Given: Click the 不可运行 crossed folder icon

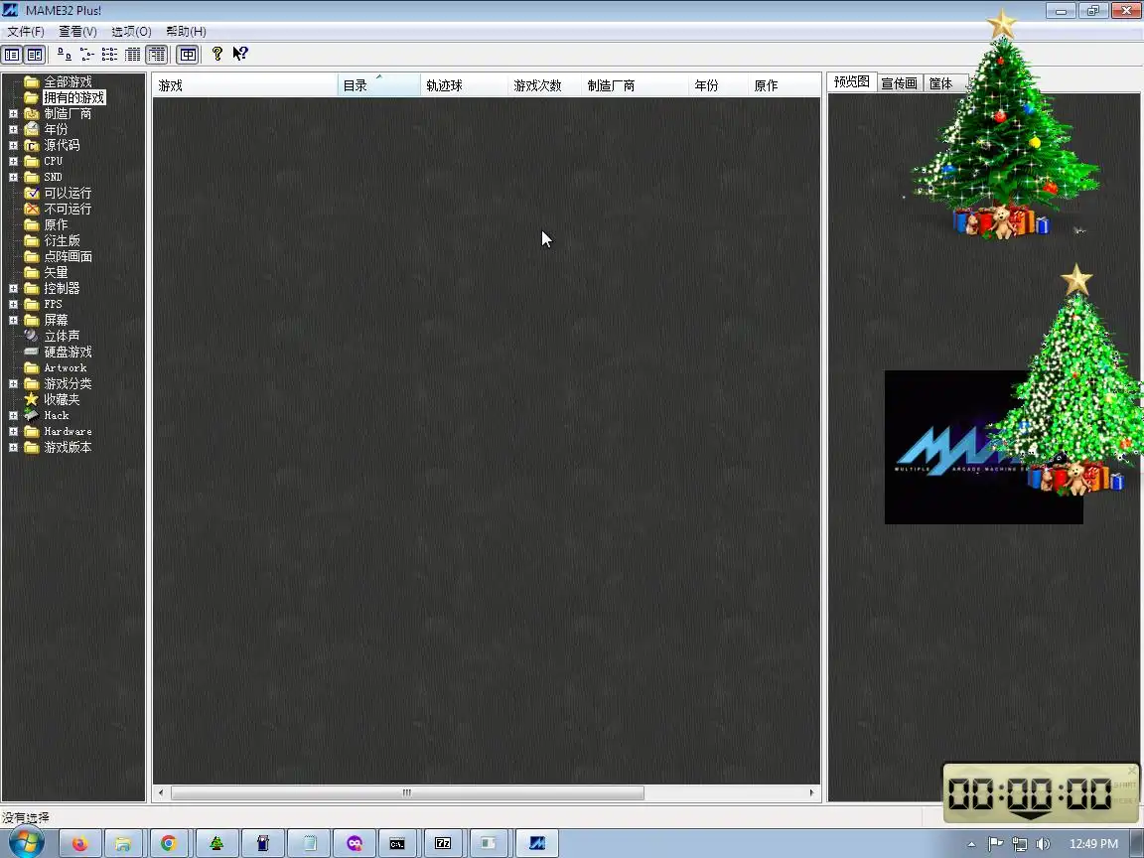Looking at the screenshot, I should [x=32, y=209].
